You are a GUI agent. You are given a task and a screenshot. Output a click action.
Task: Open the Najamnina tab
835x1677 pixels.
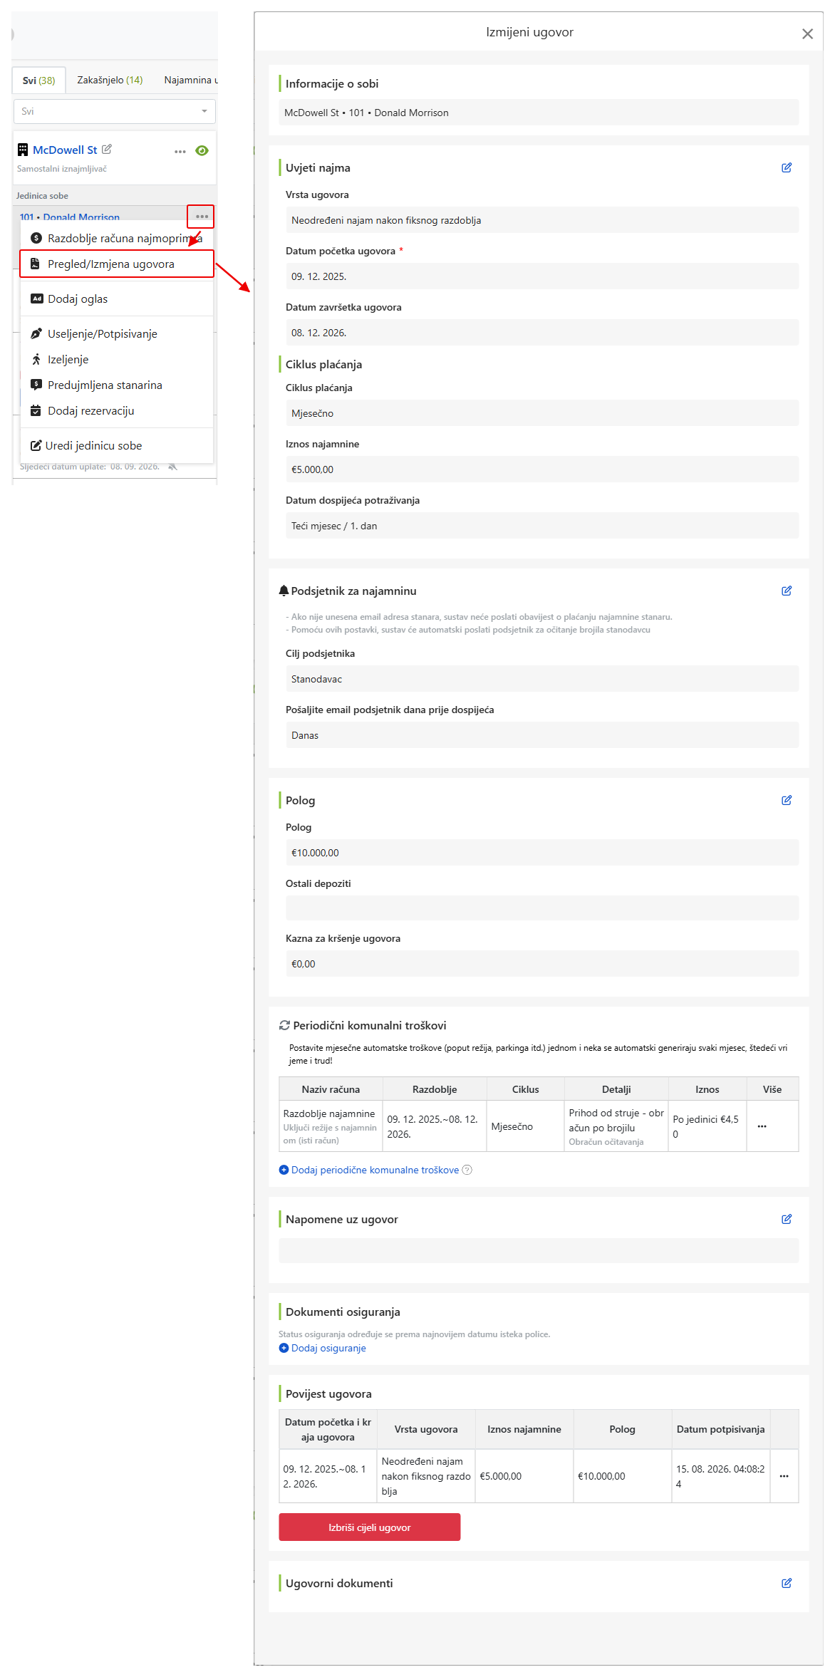coord(190,80)
